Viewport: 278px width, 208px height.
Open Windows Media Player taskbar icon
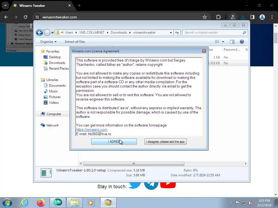click(x=91, y=203)
